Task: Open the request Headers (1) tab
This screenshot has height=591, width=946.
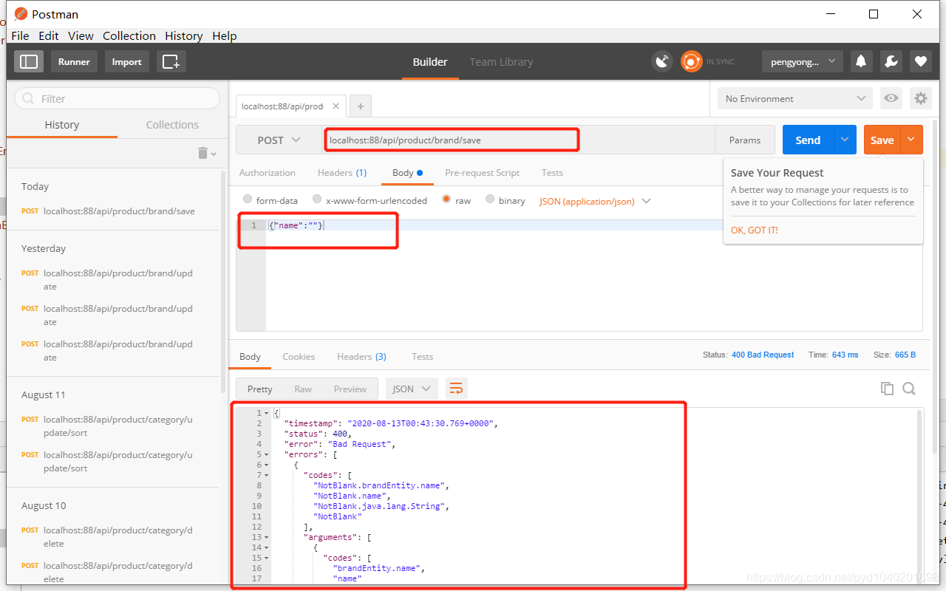Action: coord(342,172)
